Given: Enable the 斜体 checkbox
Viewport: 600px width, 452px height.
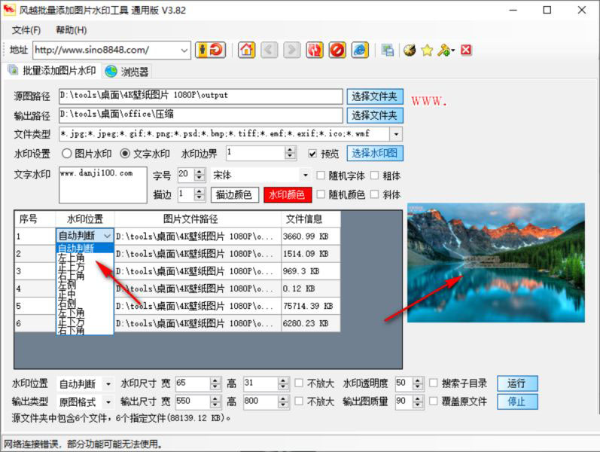Looking at the screenshot, I should click(375, 194).
